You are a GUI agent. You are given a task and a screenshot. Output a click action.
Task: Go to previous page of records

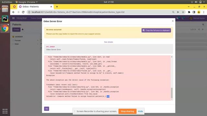[199, 29]
